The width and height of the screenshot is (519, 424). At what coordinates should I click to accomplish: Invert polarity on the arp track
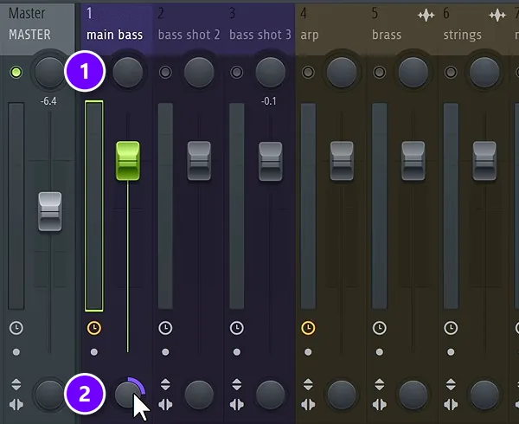pos(308,384)
